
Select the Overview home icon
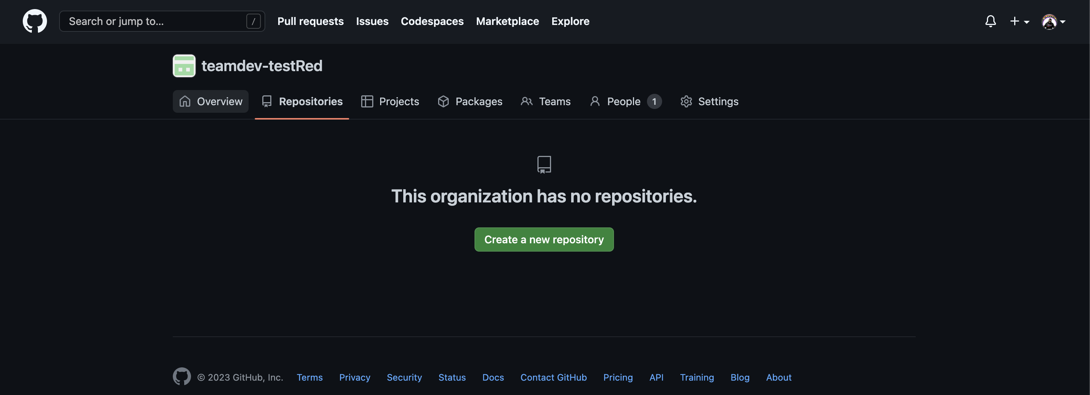pyautogui.click(x=185, y=101)
